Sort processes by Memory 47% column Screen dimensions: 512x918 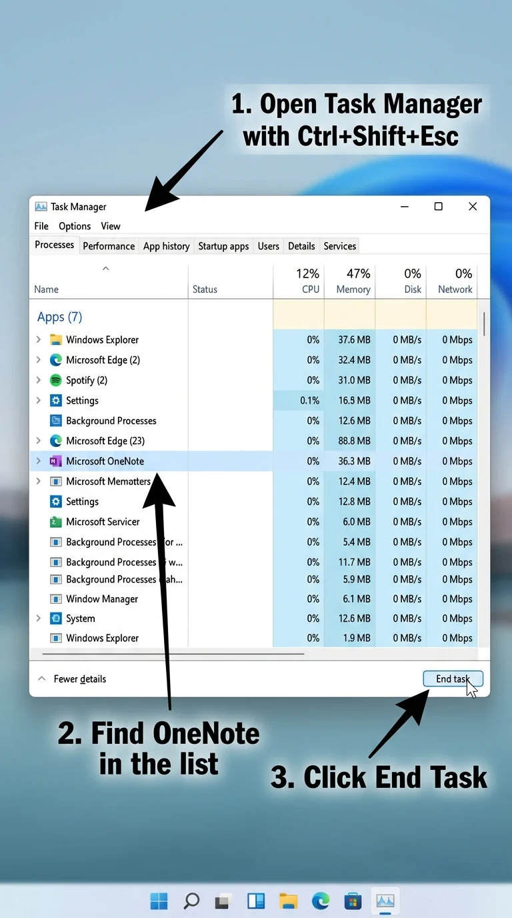click(350, 281)
